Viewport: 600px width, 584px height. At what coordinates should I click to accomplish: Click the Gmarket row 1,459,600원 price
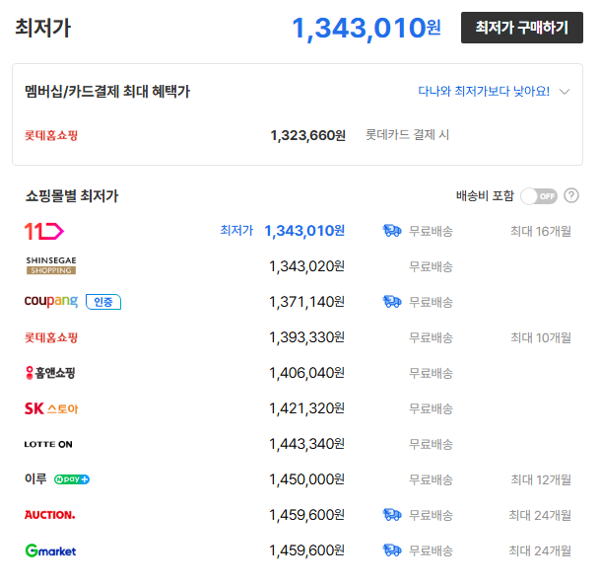click(306, 550)
